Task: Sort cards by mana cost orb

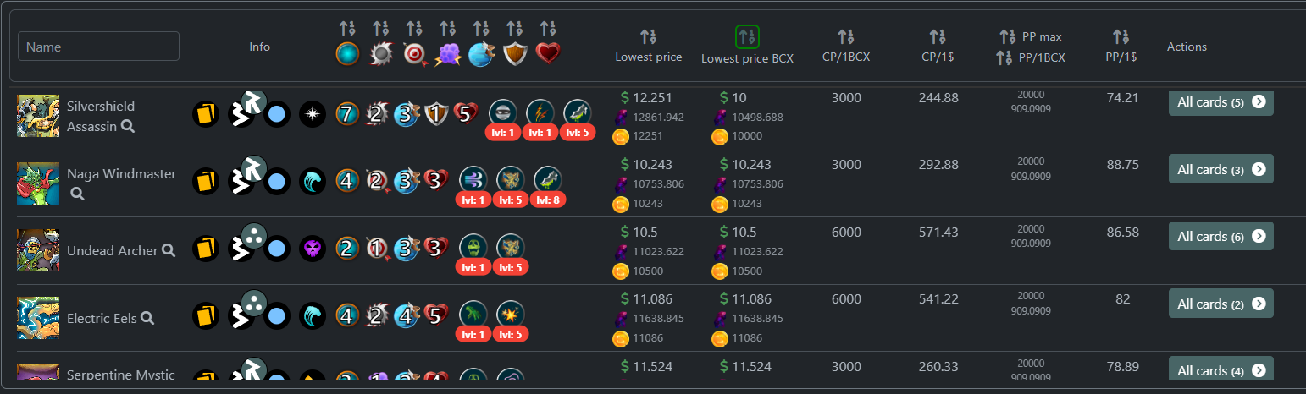Action: pyautogui.click(x=347, y=29)
